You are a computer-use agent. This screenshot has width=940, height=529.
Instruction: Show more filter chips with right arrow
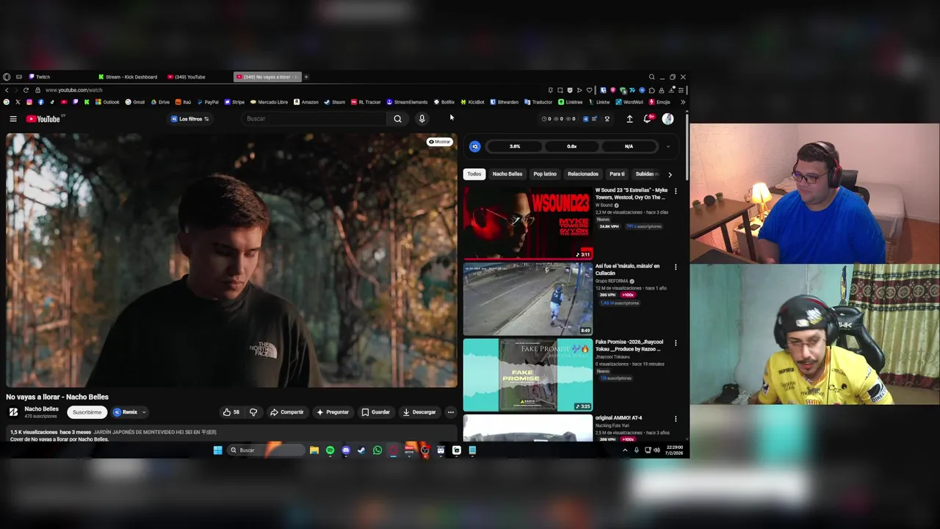point(670,175)
